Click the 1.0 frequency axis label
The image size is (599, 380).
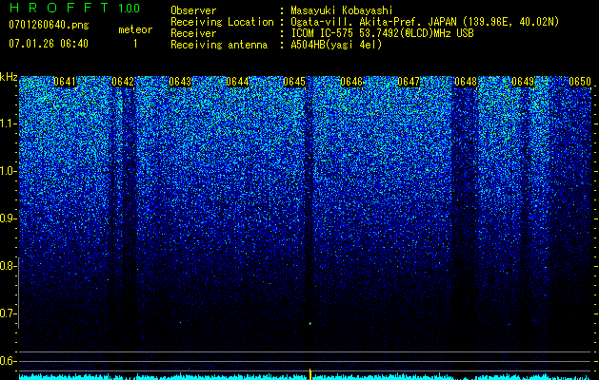pos(7,171)
